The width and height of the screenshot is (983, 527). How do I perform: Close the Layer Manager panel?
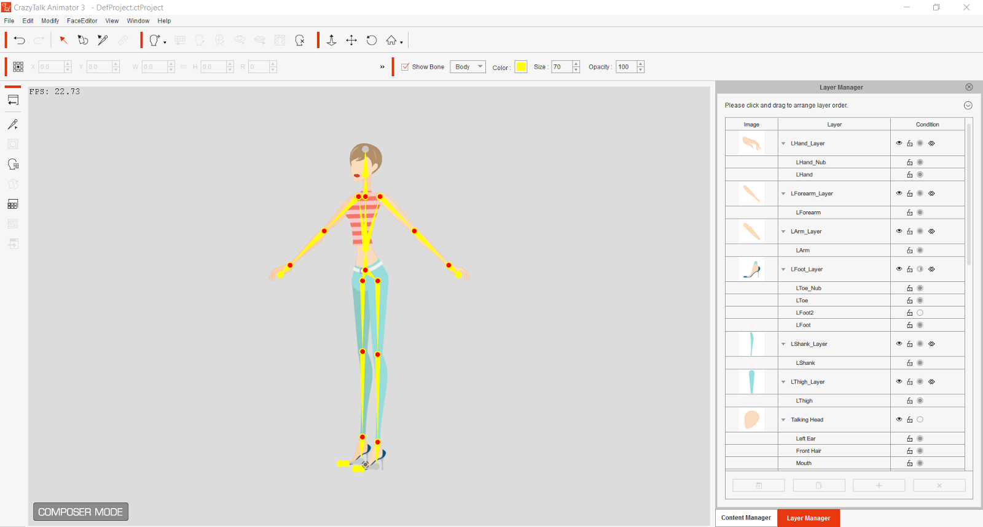point(969,87)
